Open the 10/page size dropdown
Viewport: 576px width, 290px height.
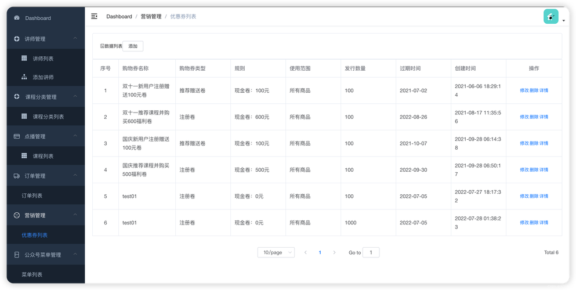coord(276,252)
